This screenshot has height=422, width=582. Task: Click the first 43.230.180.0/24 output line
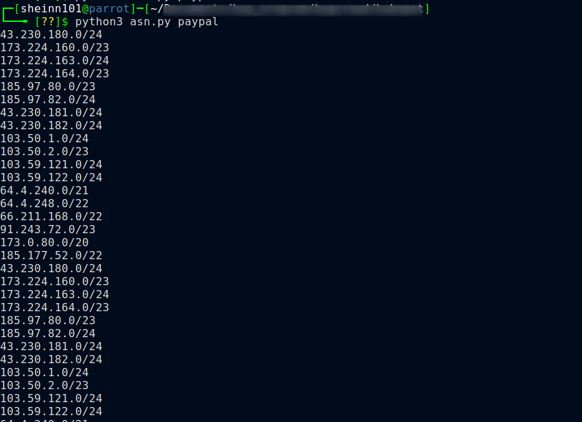[x=51, y=34]
